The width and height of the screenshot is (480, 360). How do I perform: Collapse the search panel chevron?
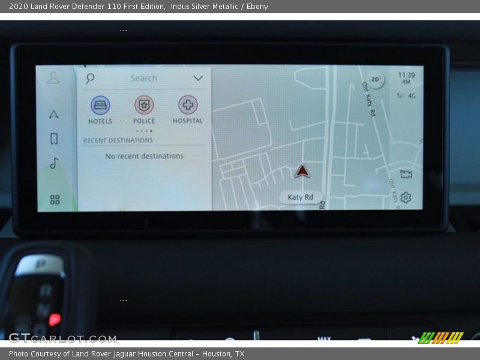click(x=198, y=78)
